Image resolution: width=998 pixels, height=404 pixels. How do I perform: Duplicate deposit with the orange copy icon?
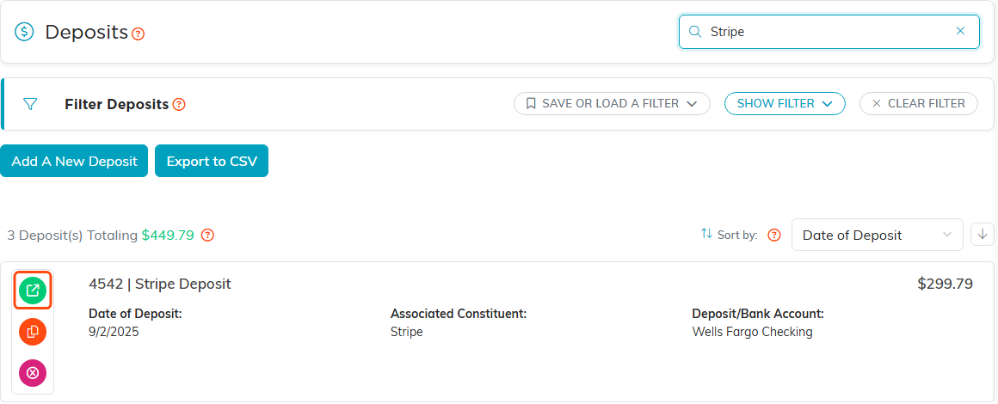[33, 332]
